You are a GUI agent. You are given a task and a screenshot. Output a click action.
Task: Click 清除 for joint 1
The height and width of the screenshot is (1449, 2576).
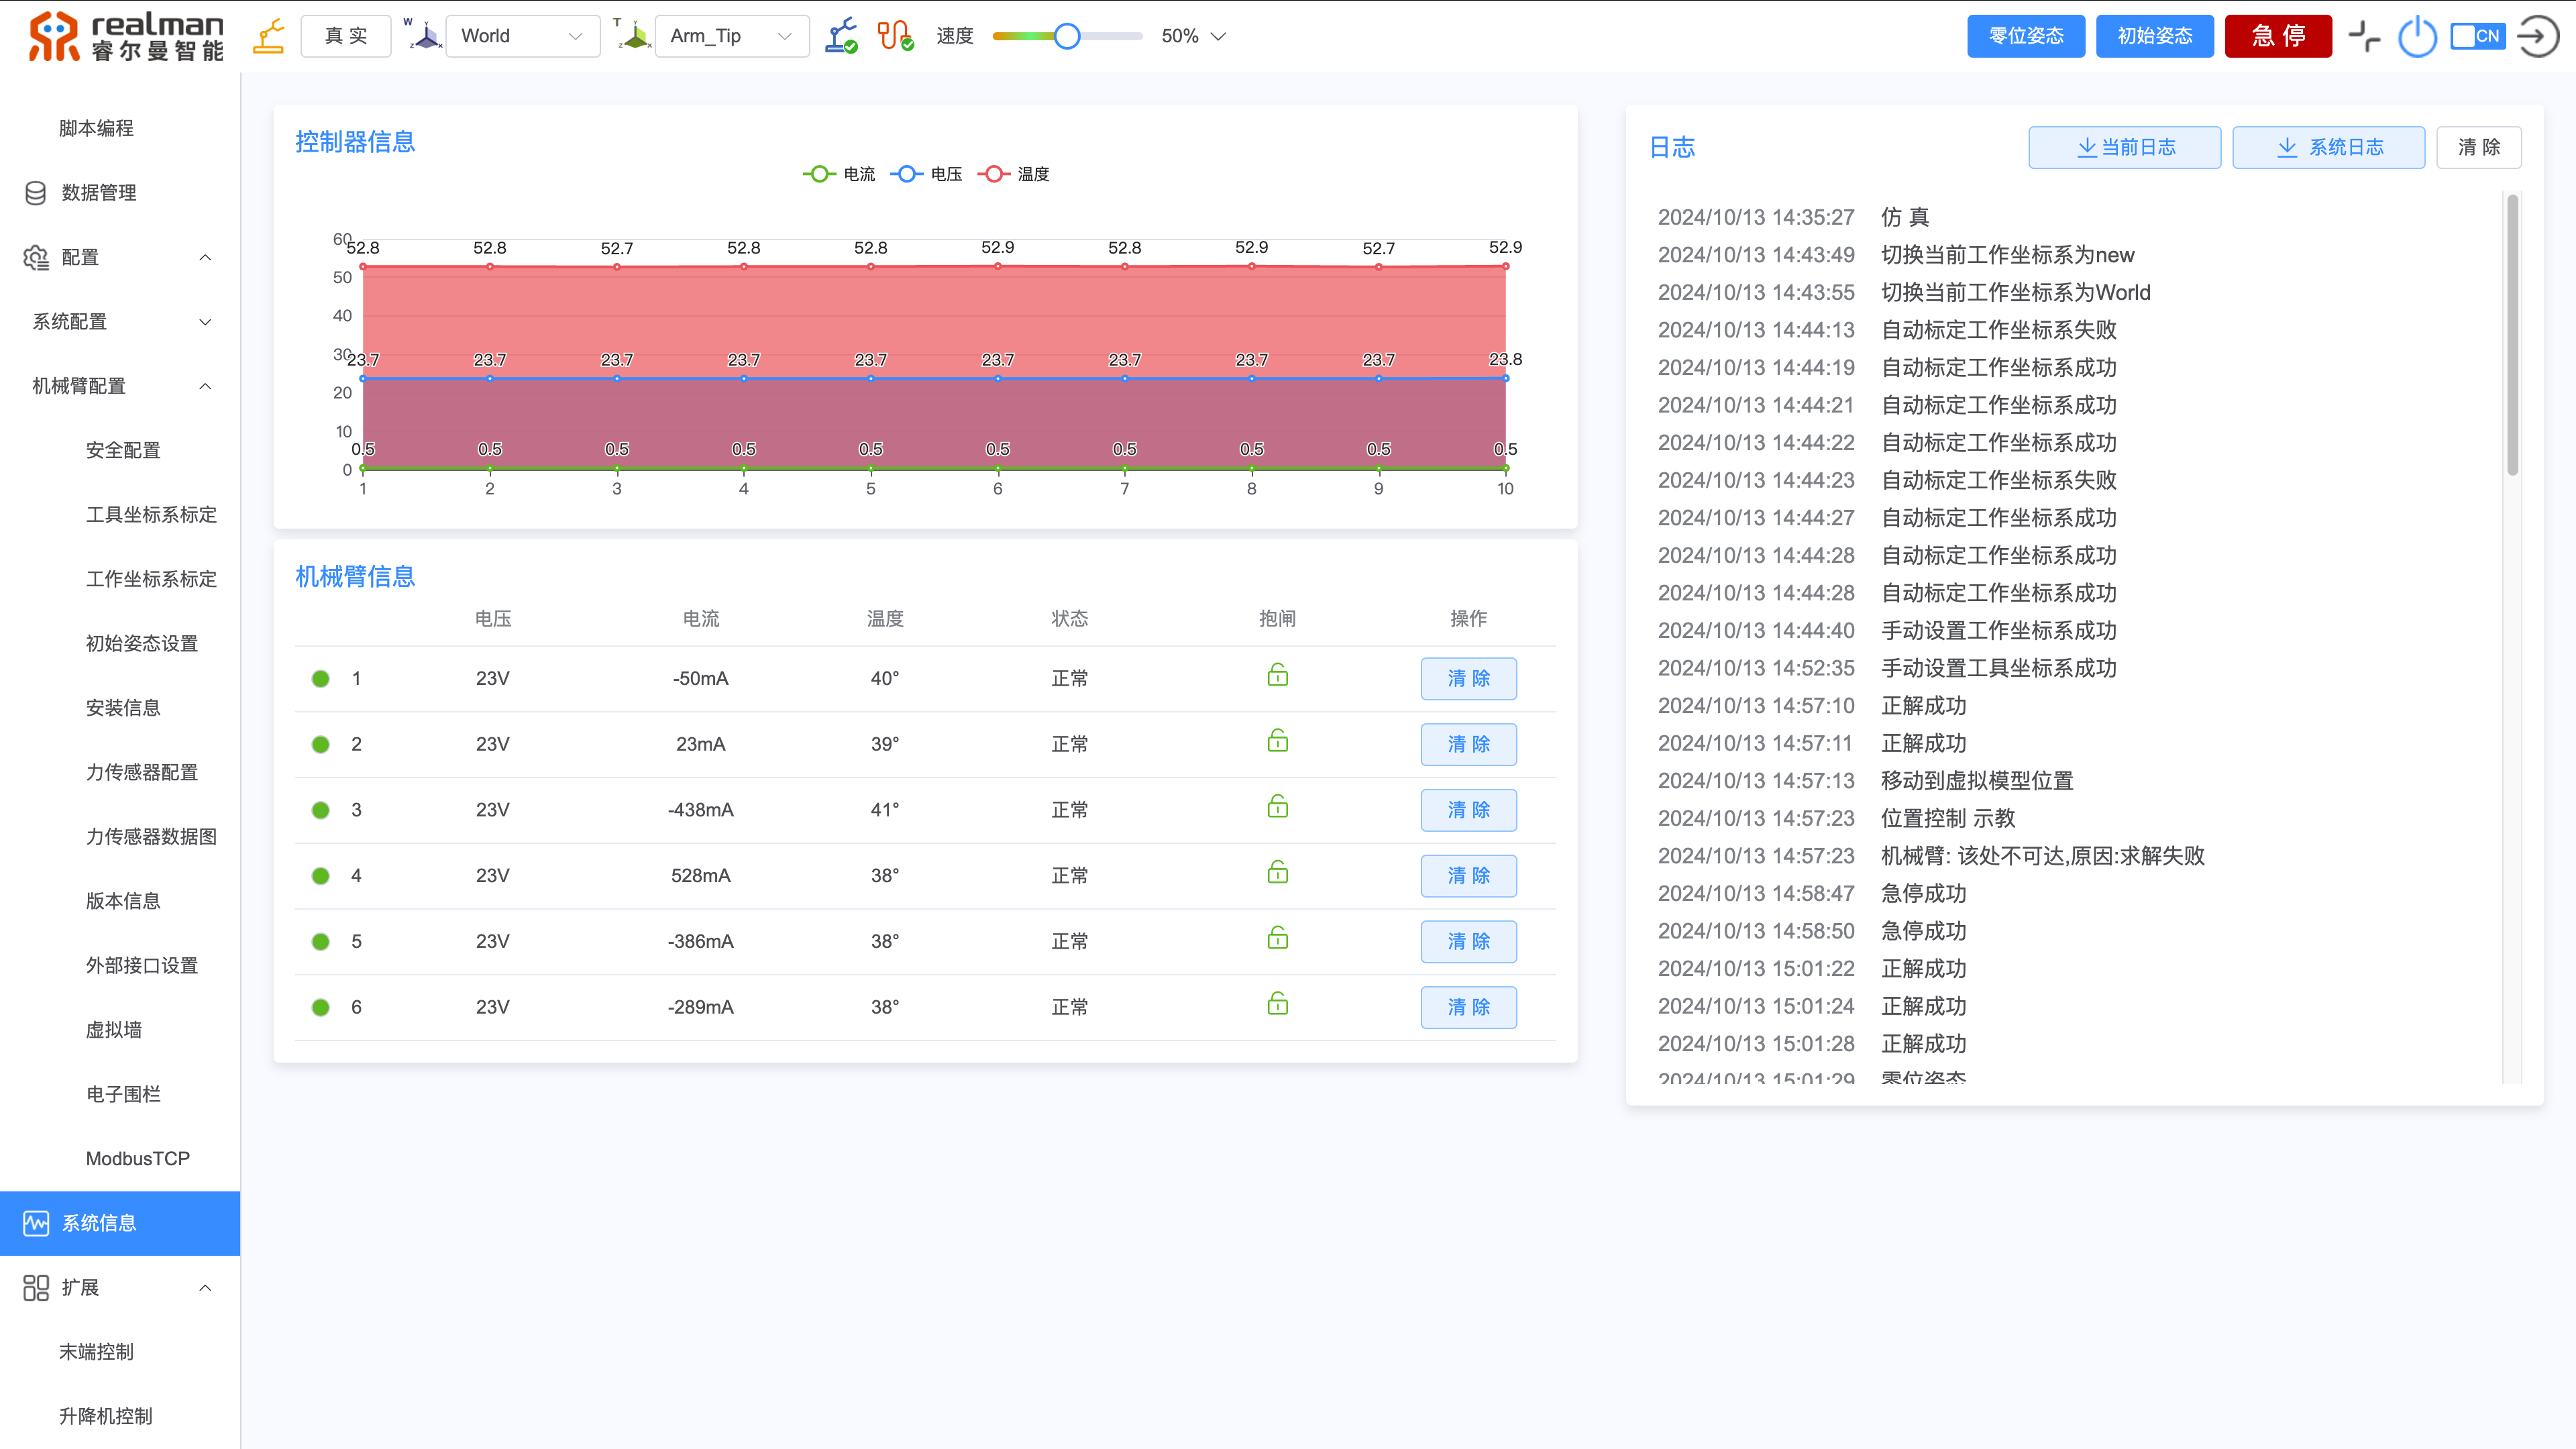point(1469,679)
